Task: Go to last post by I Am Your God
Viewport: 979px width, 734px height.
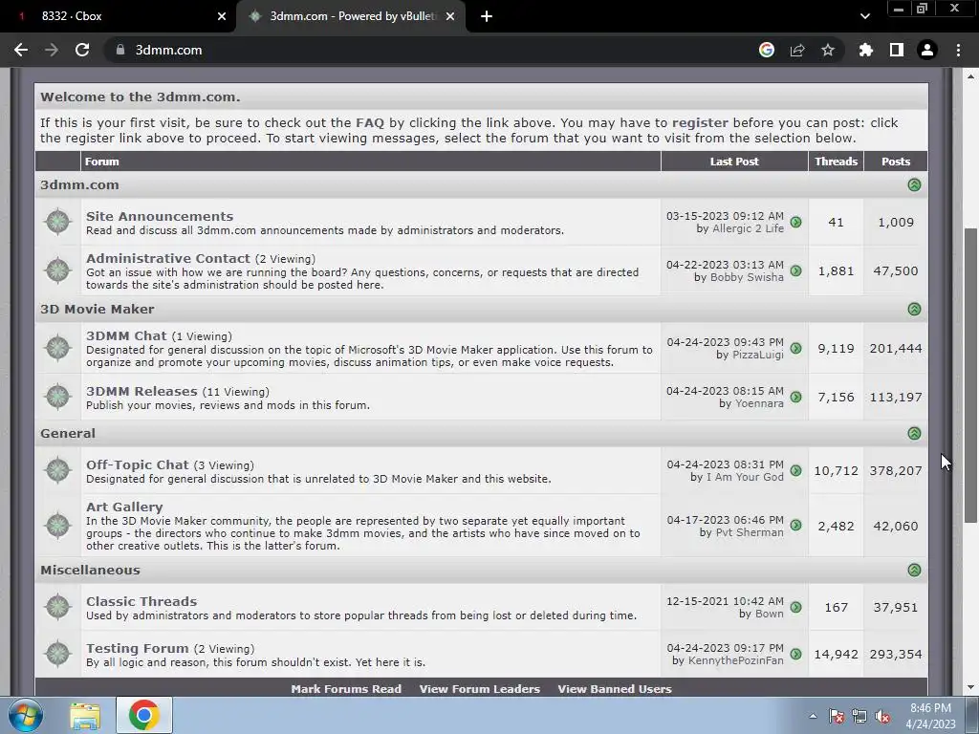Action: (x=796, y=470)
